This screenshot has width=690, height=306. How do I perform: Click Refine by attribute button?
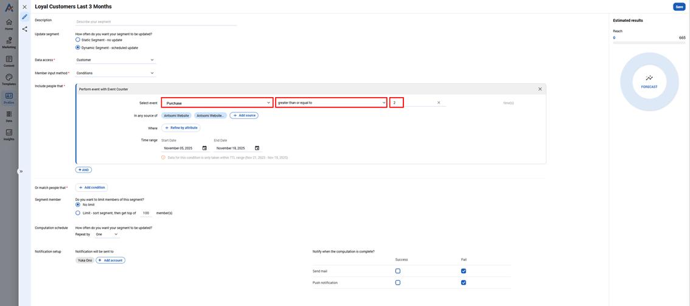(x=181, y=127)
